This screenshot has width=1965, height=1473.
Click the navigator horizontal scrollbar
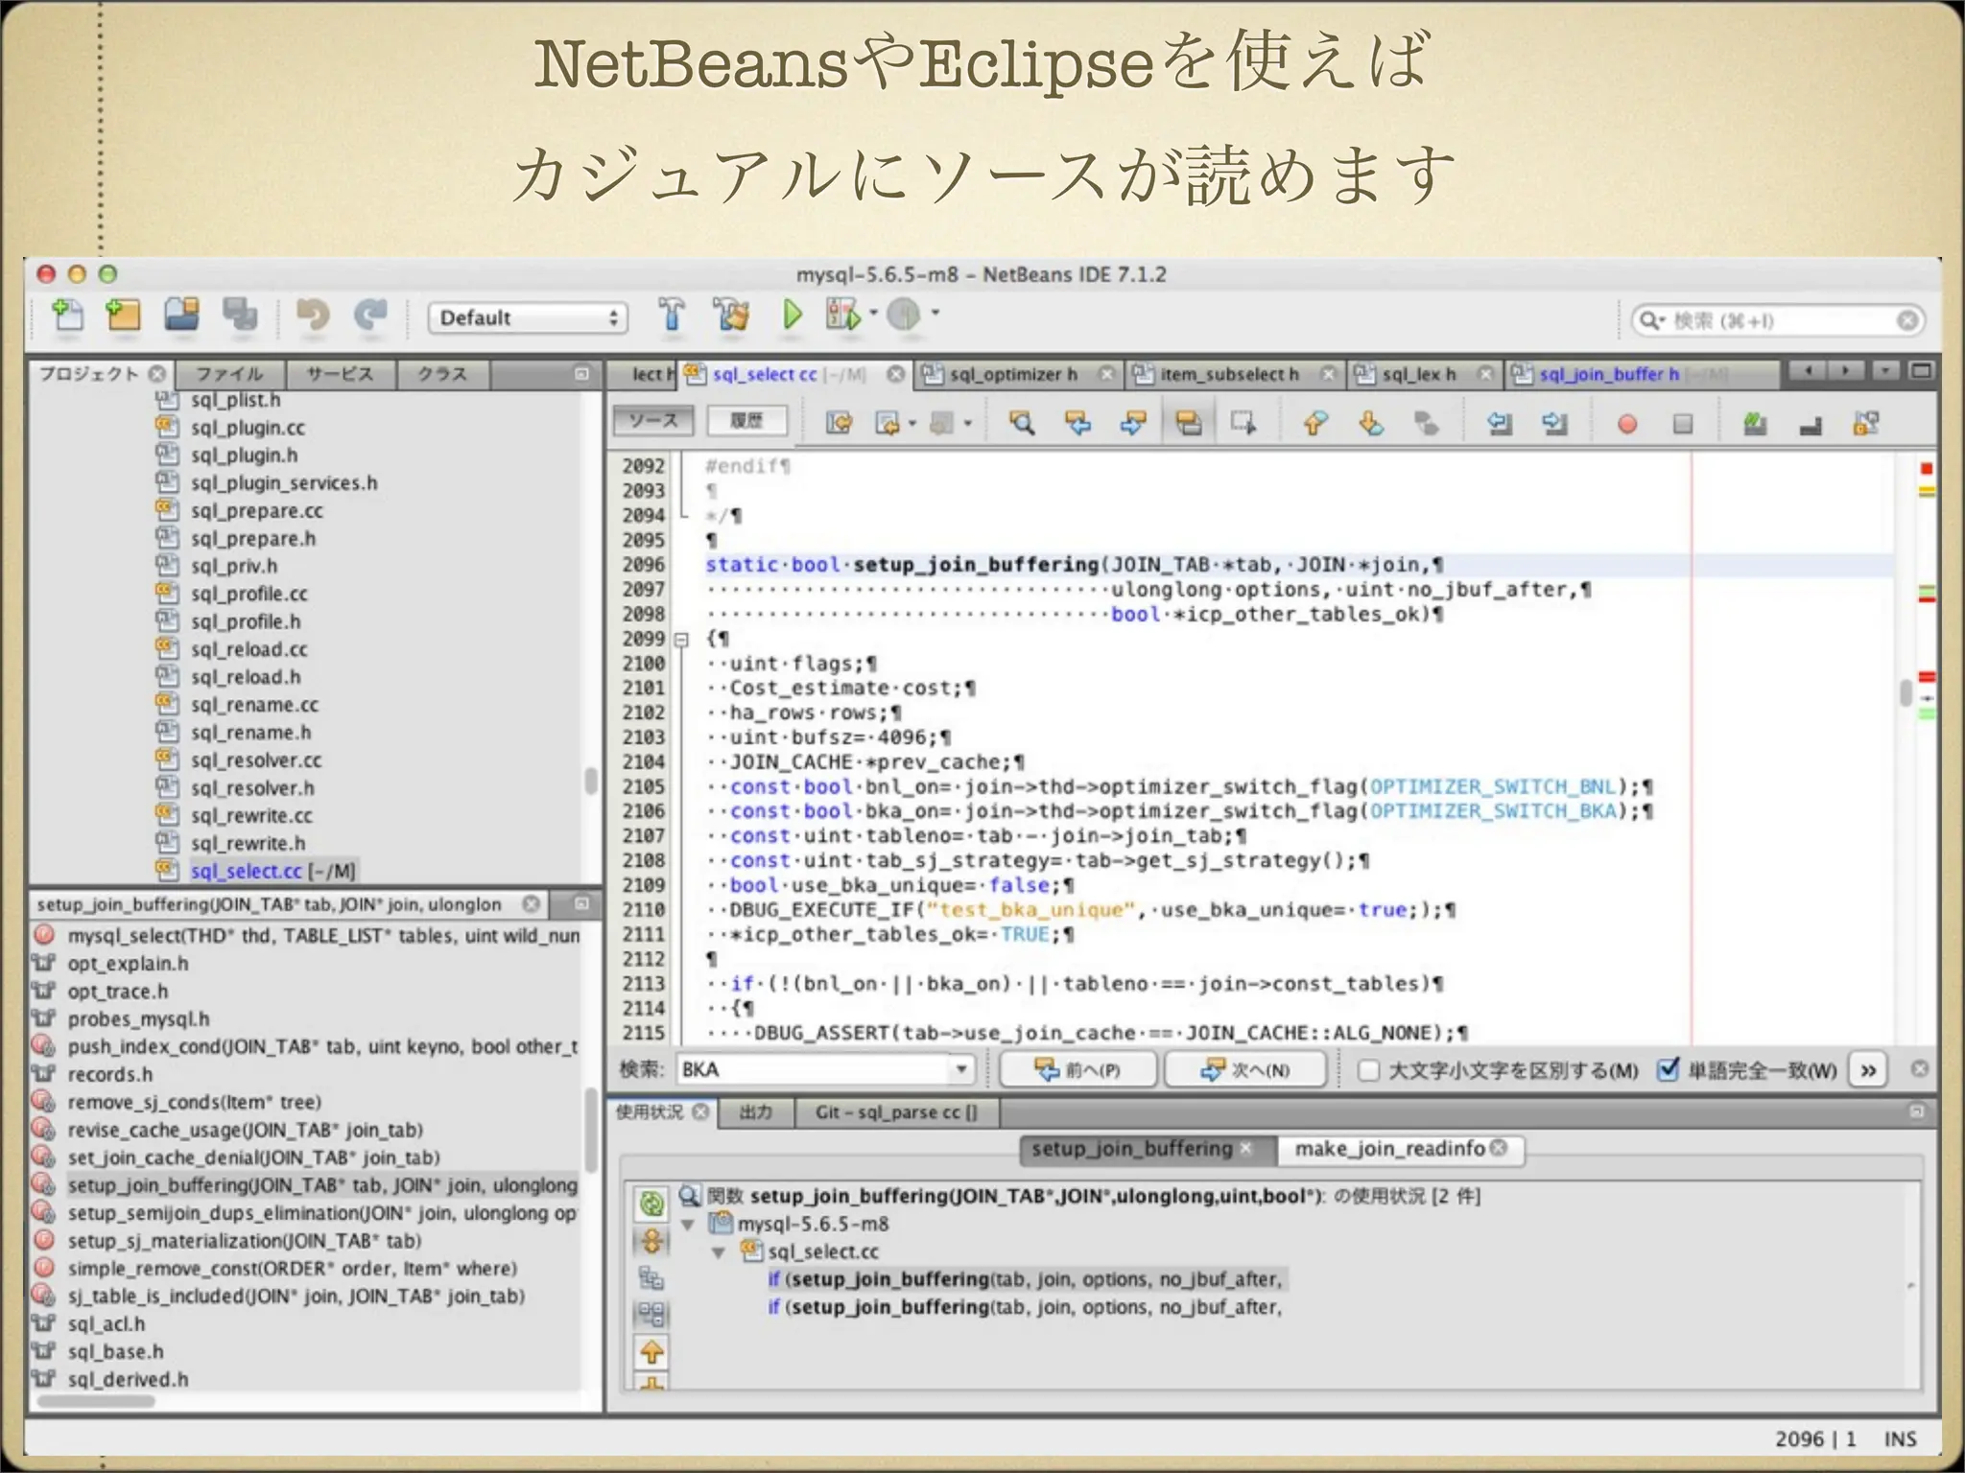pyautogui.click(x=94, y=1401)
